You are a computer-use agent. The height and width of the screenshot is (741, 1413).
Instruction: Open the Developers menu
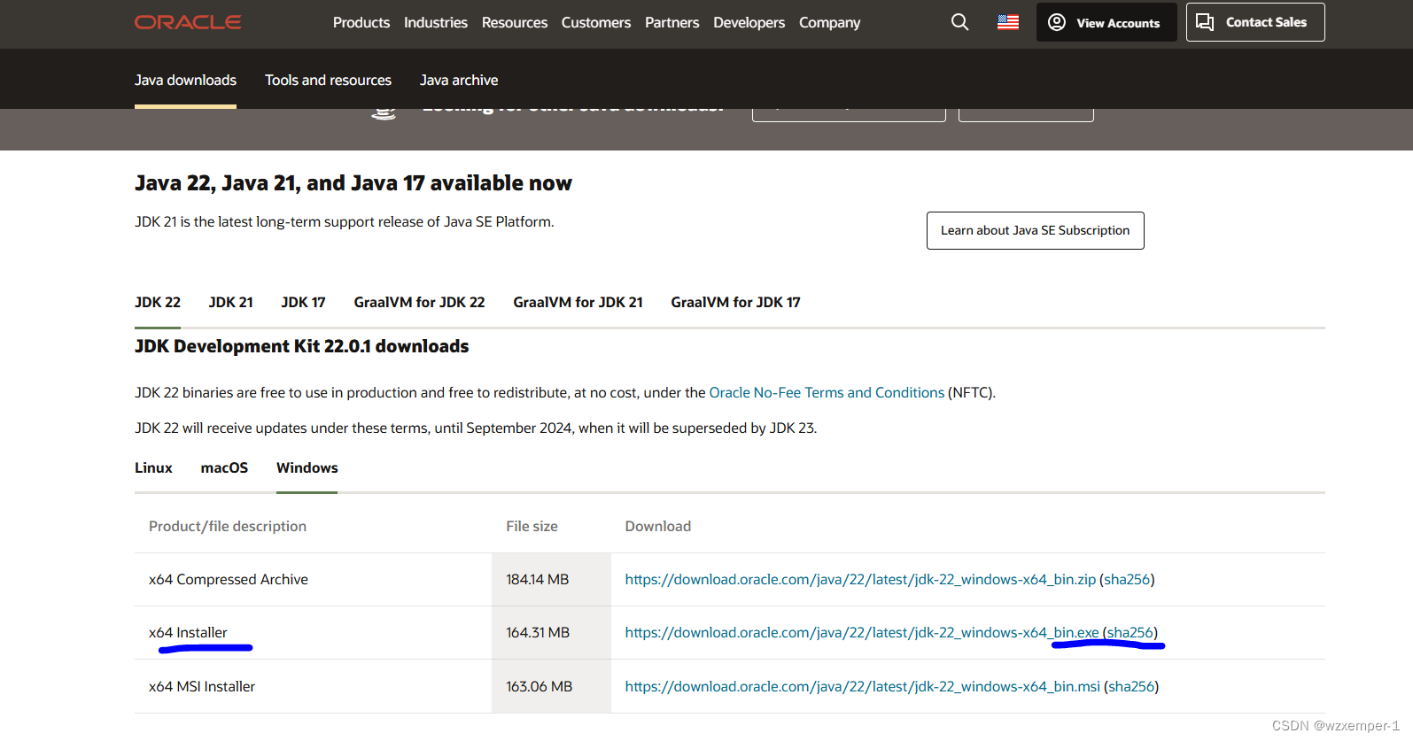click(749, 22)
